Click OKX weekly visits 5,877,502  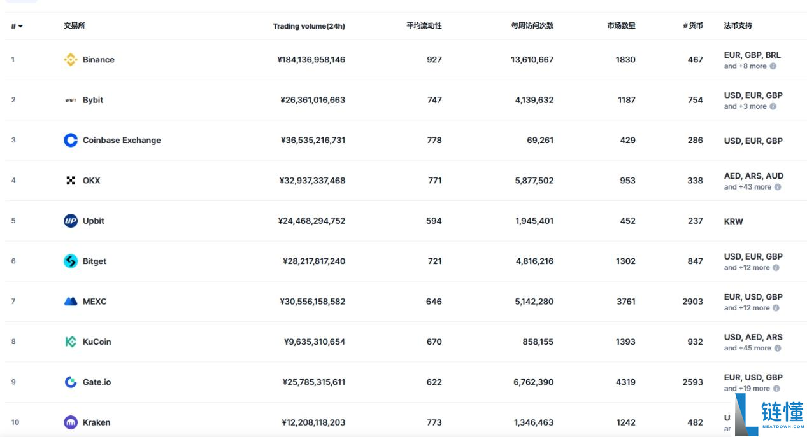tap(534, 181)
